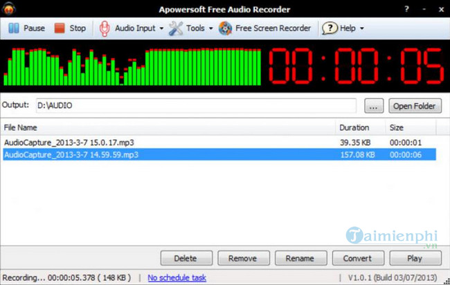450x285 pixels.
Task: Select AudioCapture_2013-3-7 15.0.17.mp3
Action: [x=69, y=142]
